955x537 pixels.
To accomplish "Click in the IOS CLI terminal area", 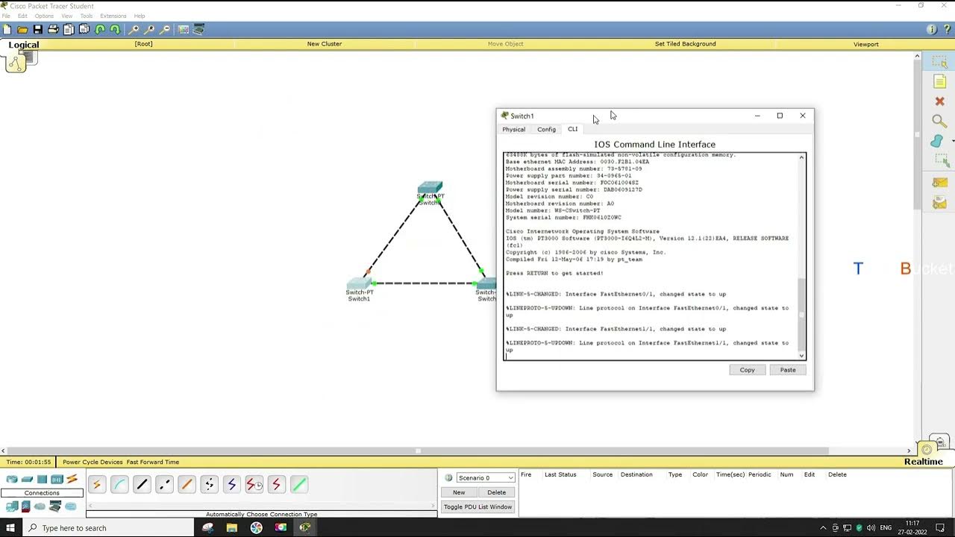I will [651, 256].
